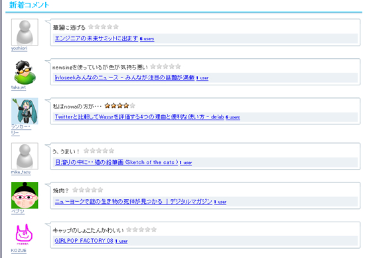This screenshot has width=365, height=258.
Task: Click 1 user next to Sketch of the cats
Action: [186, 163]
